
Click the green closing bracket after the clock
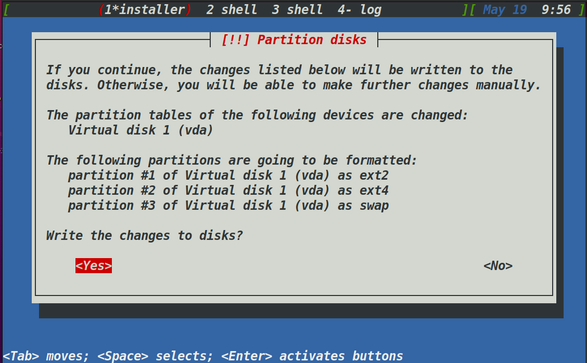pos(581,9)
